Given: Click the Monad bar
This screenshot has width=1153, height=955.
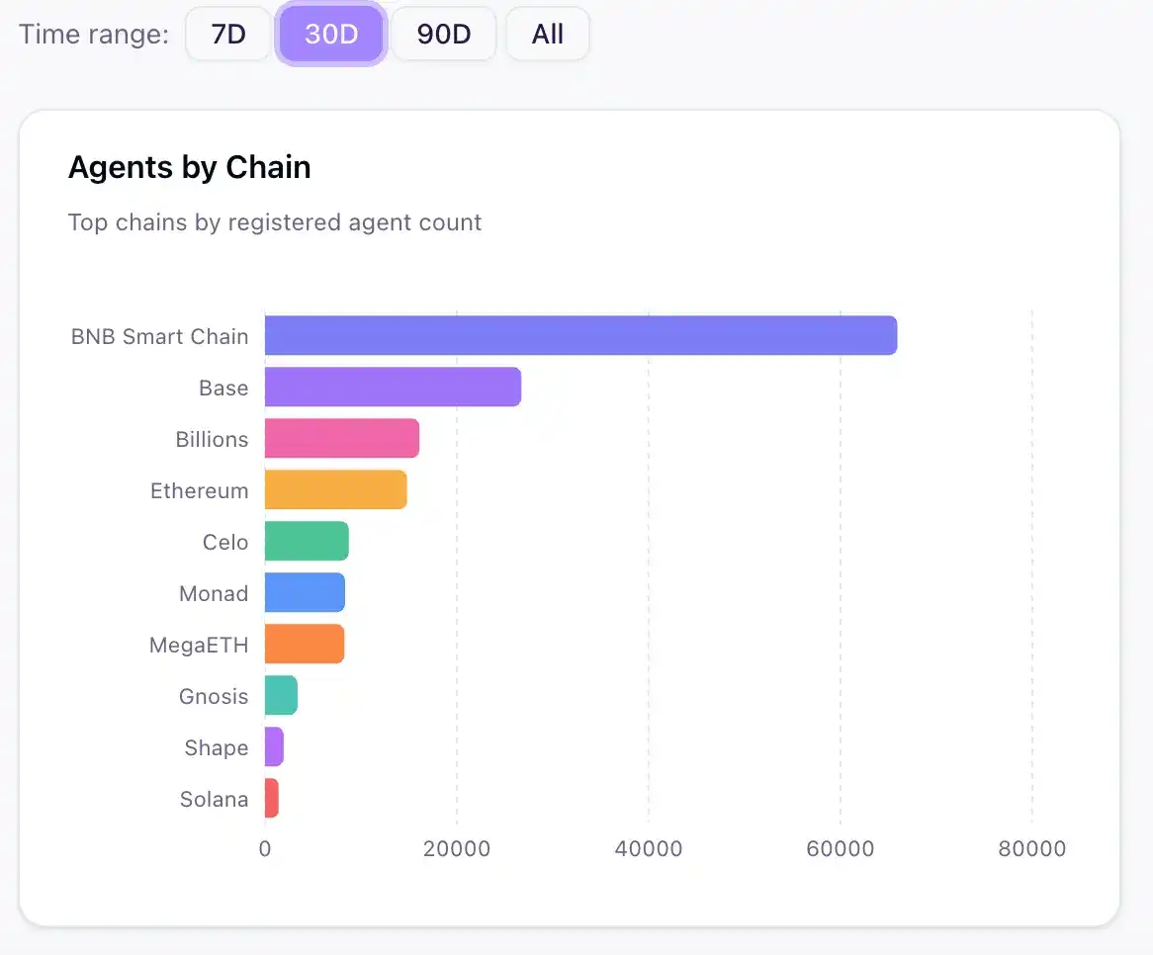Looking at the screenshot, I should [303, 592].
